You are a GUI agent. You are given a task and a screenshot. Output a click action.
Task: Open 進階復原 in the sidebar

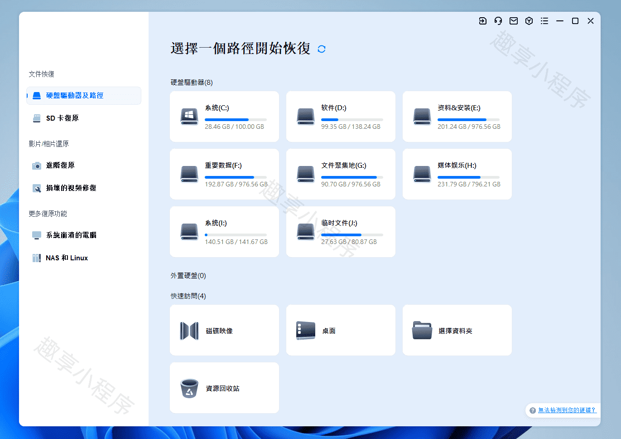[x=84, y=166]
